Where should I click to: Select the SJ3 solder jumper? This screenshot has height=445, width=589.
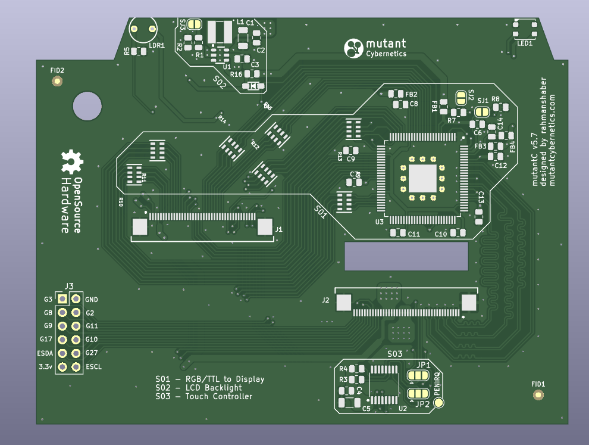[194, 24]
